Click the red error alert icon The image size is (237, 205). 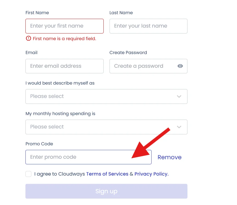pyautogui.click(x=28, y=39)
